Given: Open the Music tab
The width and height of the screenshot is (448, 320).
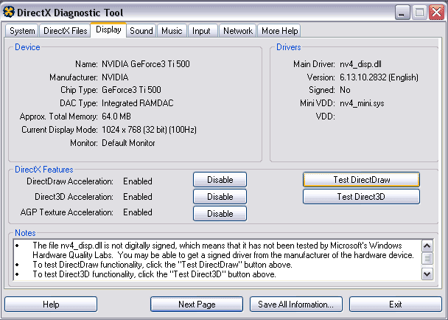Looking at the screenshot, I should (x=172, y=31).
